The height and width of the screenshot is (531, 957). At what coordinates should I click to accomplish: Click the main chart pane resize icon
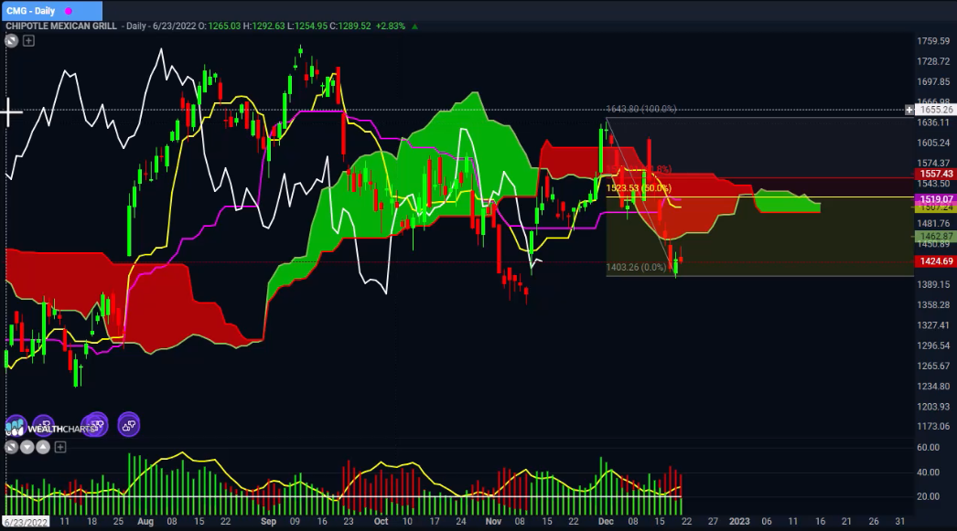[11, 41]
